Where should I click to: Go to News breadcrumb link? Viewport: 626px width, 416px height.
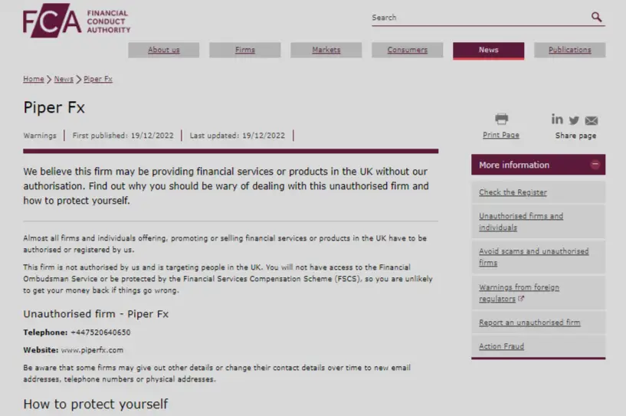pos(64,79)
